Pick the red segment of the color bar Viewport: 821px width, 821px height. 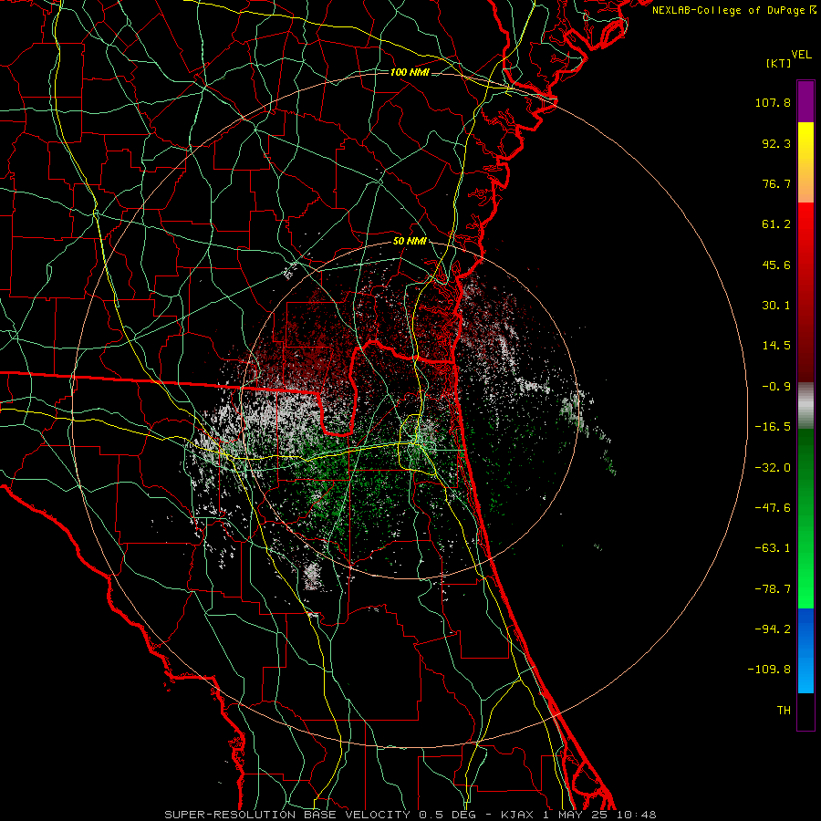805,292
